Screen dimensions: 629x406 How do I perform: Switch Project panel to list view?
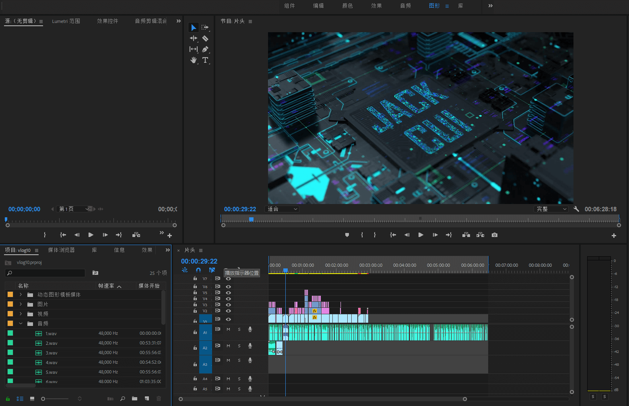point(20,398)
